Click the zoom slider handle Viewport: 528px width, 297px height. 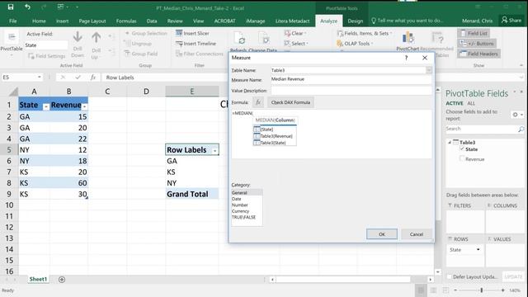[482, 290]
